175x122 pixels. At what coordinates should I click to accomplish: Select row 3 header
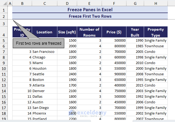[4, 23]
